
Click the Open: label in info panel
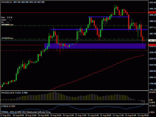[x=4, y=20]
